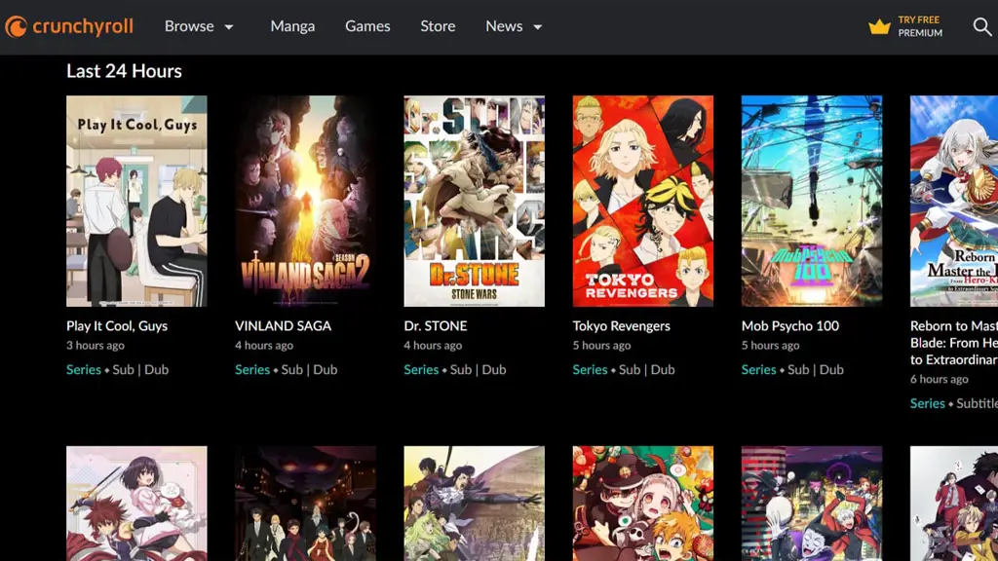The height and width of the screenshot is (561, 998).
Task: Click the premium crown icon
Action: click(879, 27)
